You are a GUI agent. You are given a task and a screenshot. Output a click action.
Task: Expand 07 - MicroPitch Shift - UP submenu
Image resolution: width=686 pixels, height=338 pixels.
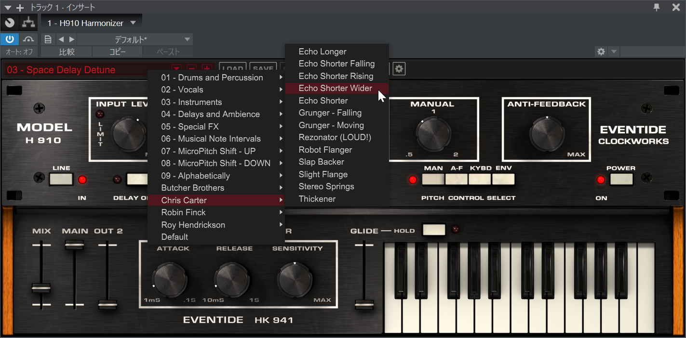coord(216,151)
